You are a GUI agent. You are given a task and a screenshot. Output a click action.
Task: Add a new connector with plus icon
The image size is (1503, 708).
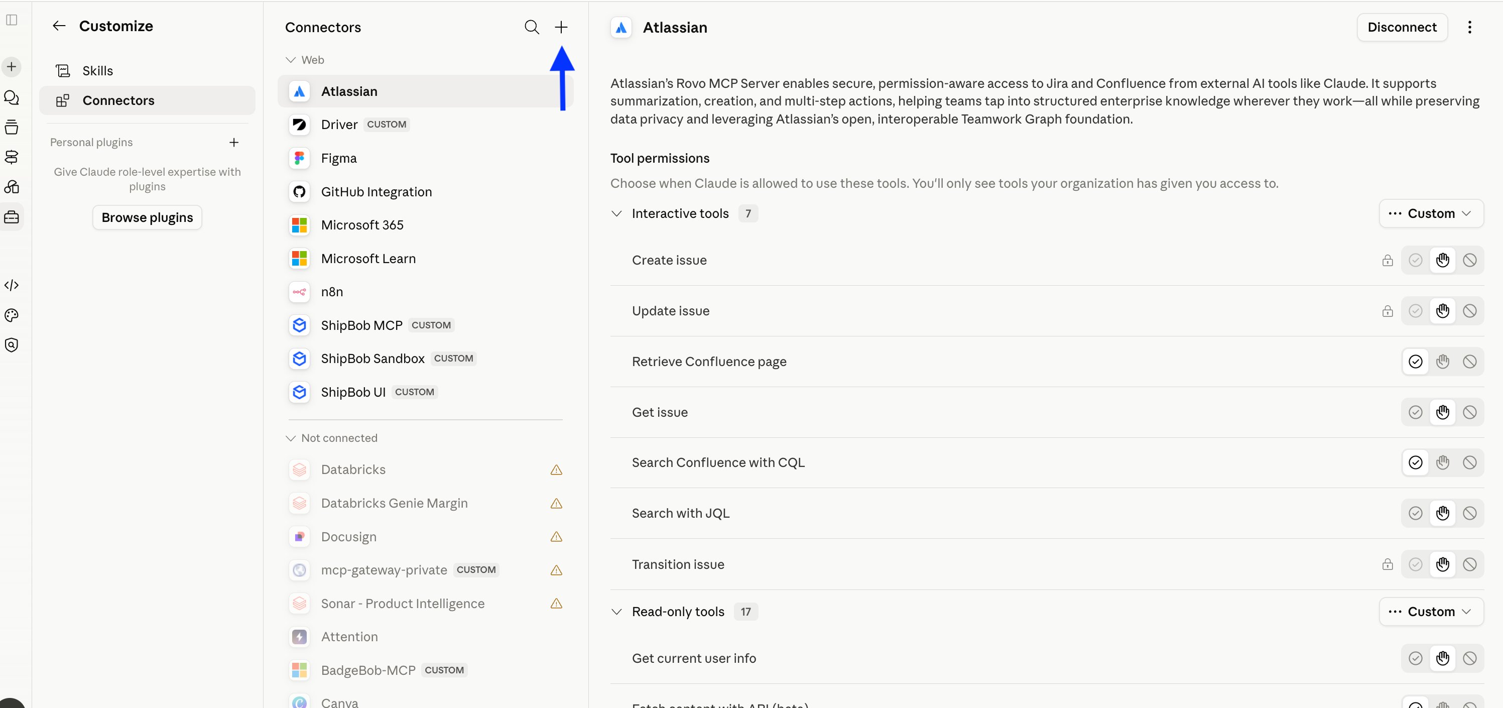click(x=561, y=28)
